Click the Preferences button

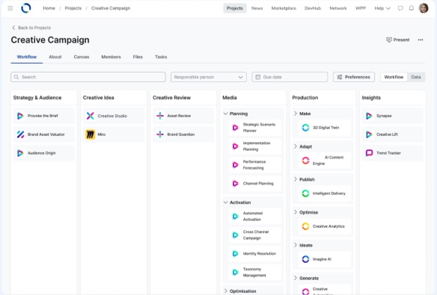click(354, 77)
